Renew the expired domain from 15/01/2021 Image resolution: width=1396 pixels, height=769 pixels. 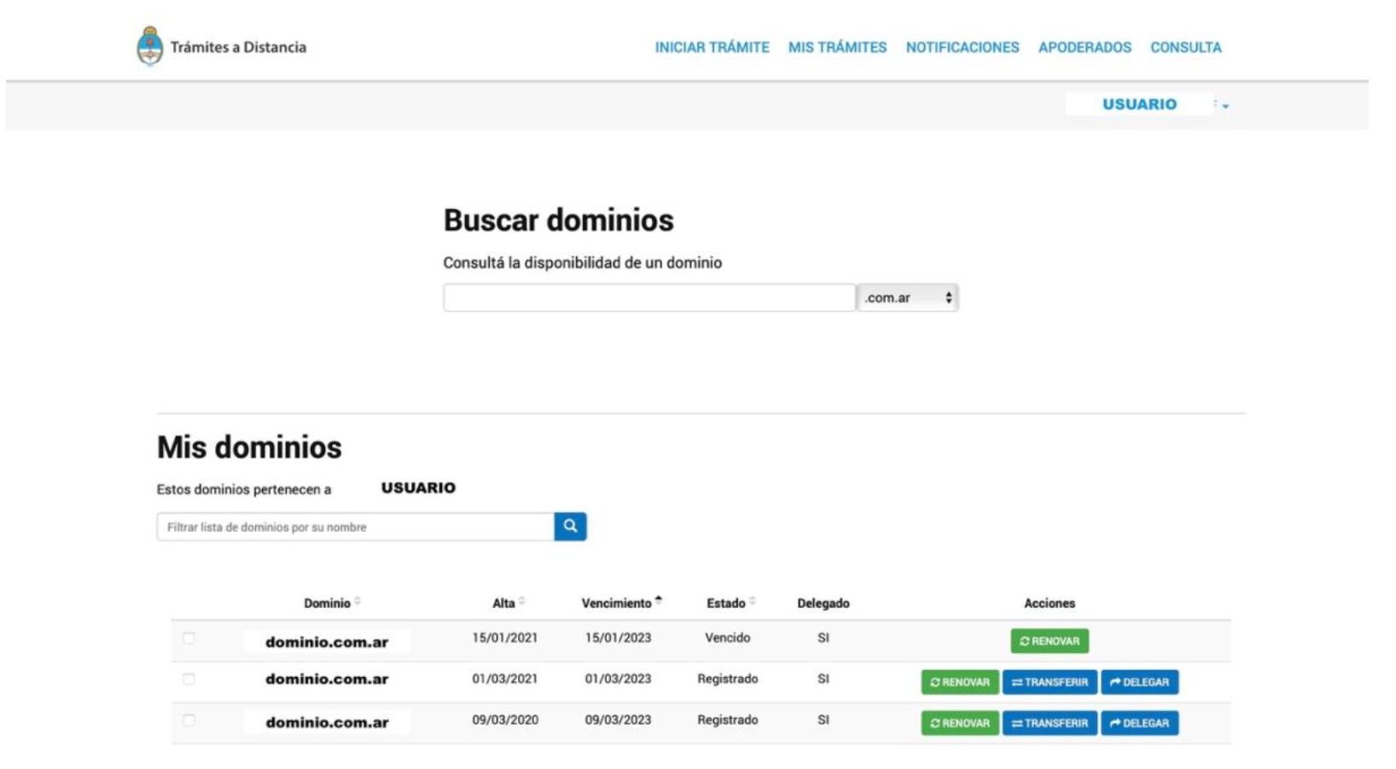tap(1049, 641)
